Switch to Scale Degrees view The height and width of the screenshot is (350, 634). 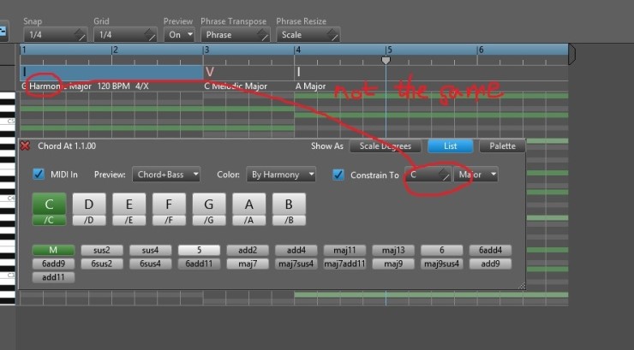point(386,145)
